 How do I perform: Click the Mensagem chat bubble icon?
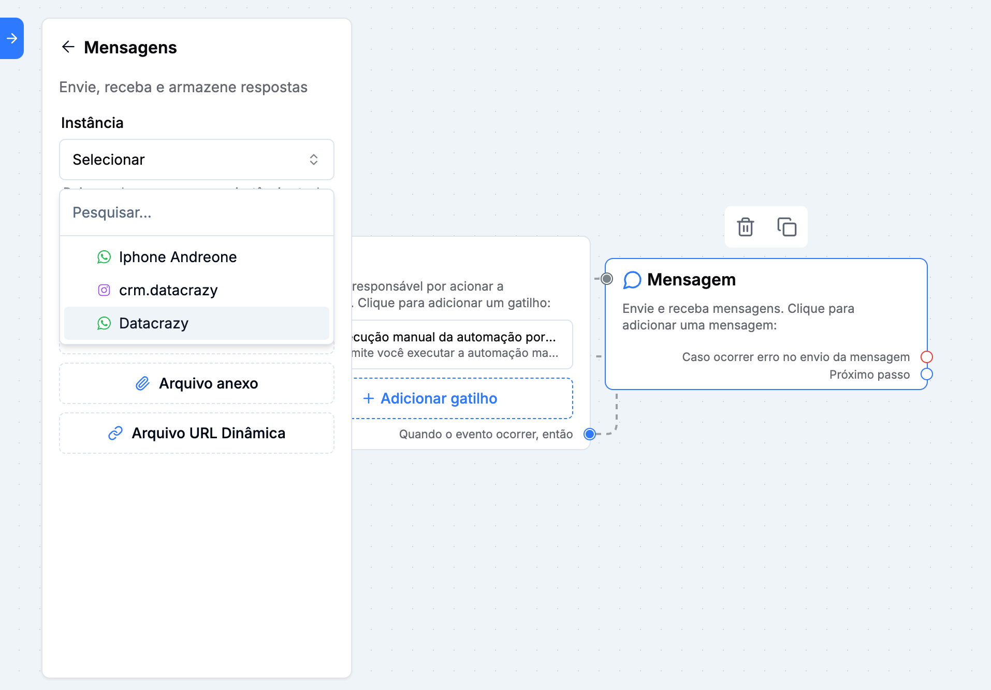pyautogui.click(x=632, y=280)
